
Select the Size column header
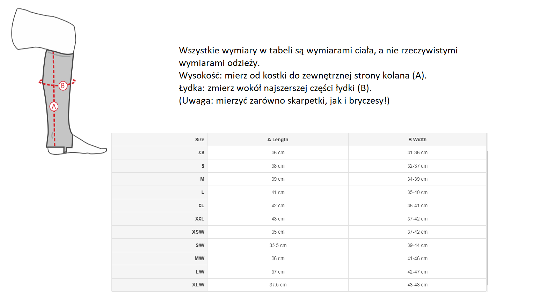199,140
